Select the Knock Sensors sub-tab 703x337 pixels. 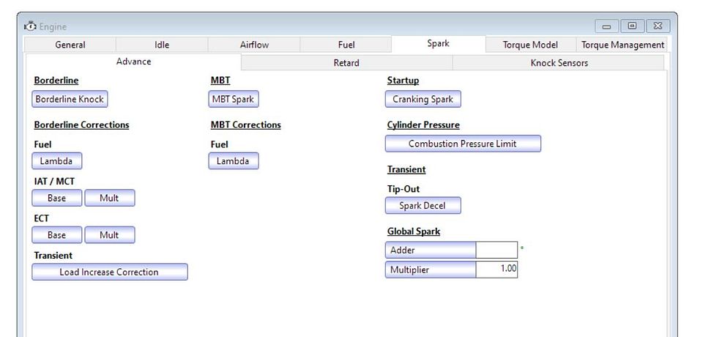click(559, 63)
